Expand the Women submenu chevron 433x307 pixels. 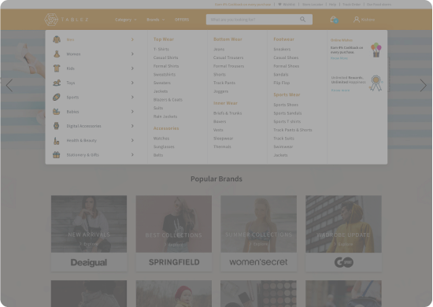(x=132, y=54)
